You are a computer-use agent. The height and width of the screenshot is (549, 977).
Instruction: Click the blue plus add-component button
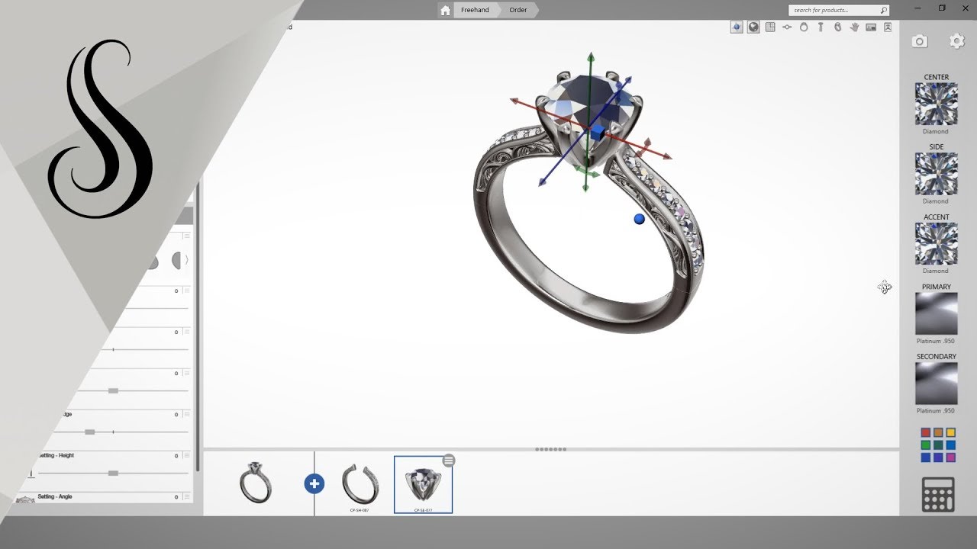pos(314,483)
